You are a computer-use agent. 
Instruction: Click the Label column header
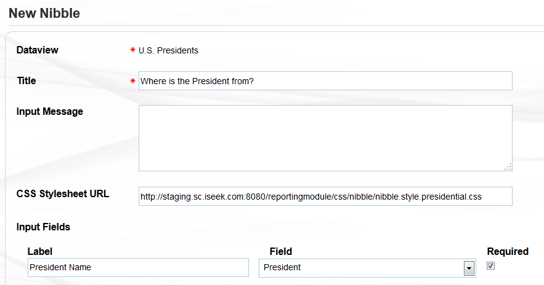(40, 251)
